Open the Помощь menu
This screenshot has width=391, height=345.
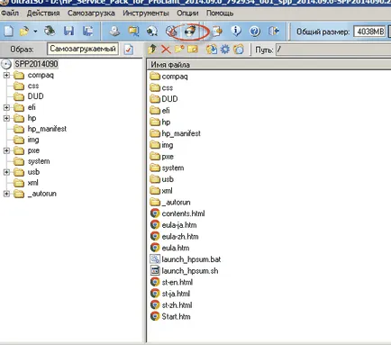[x=220, y=14]
